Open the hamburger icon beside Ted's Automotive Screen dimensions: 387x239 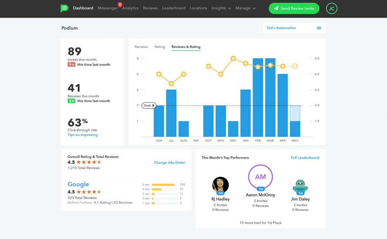point(319,28)
